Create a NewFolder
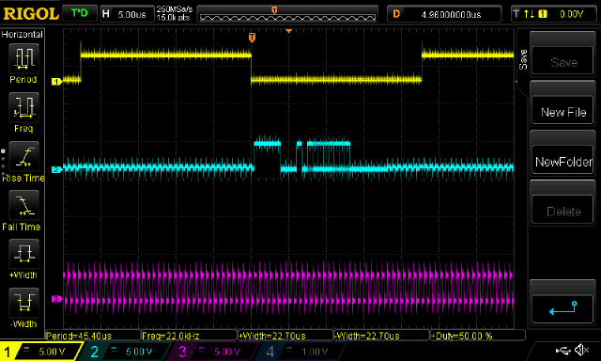Screen dimensions: 601x361 (562, 161)
